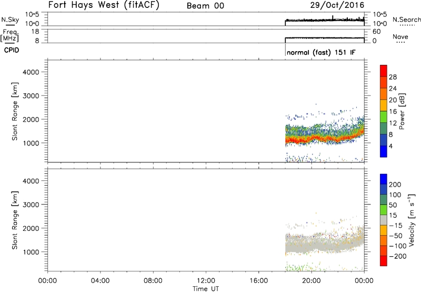421x292 pixels.
Task: Click the 'N.Search' legend label
Action: [407, 20]
